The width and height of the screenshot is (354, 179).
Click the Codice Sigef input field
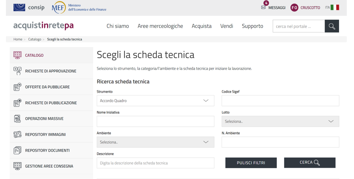click(280, 100)
